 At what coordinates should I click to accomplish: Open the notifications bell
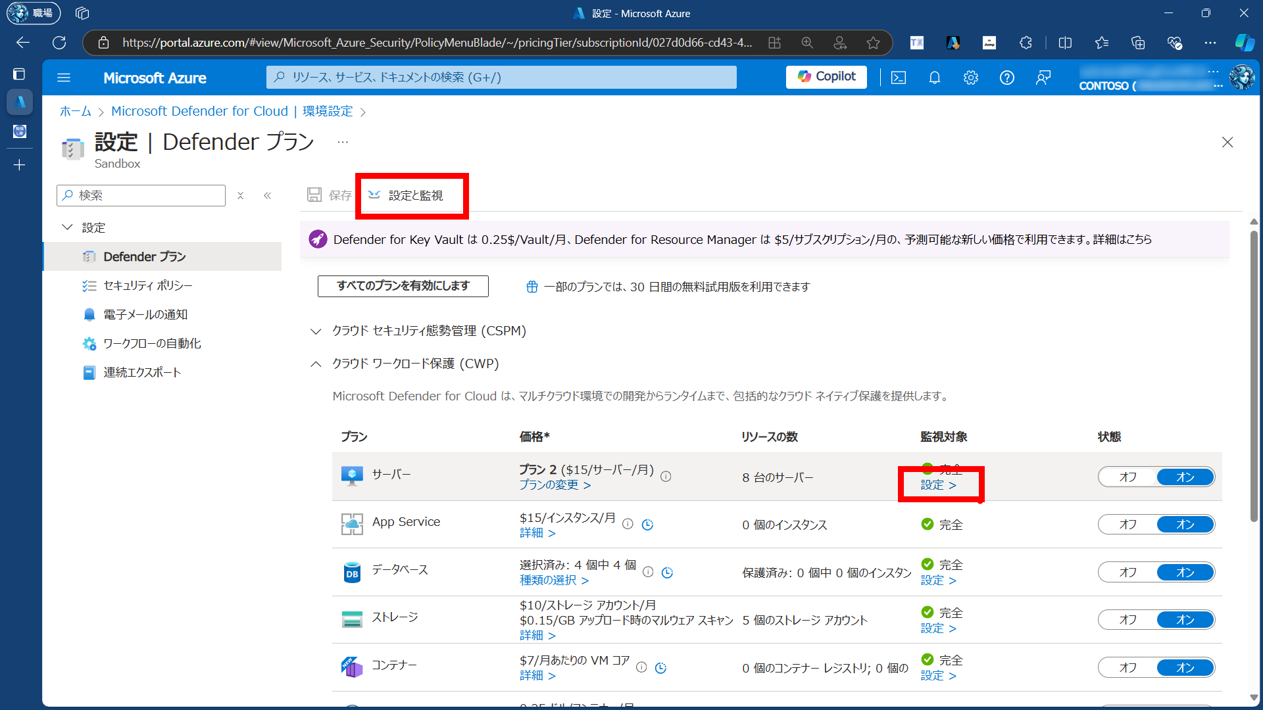coord(935,78)
